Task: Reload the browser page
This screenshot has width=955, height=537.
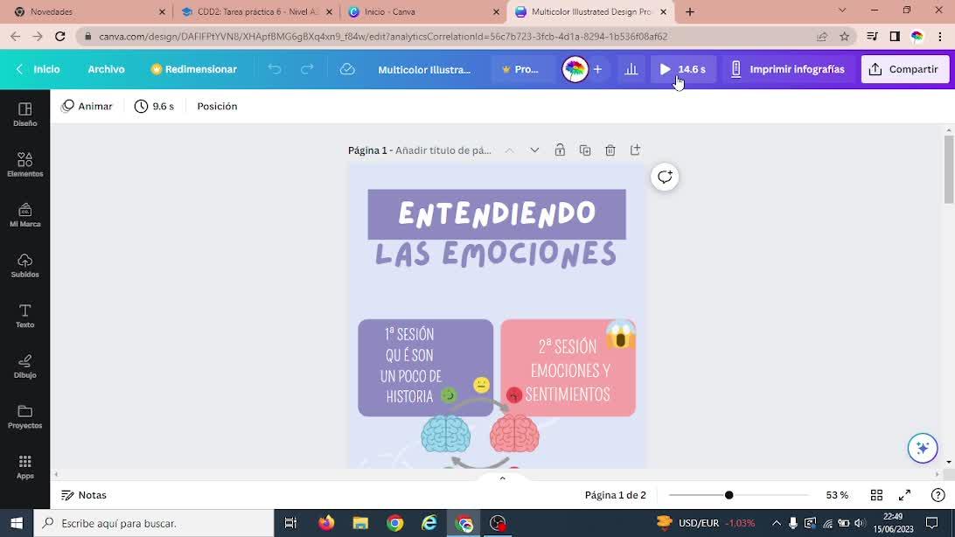Action: [59, 37]
